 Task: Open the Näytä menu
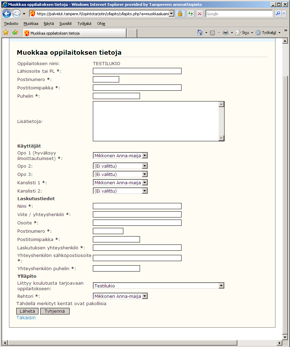click(x=49, y=24)
